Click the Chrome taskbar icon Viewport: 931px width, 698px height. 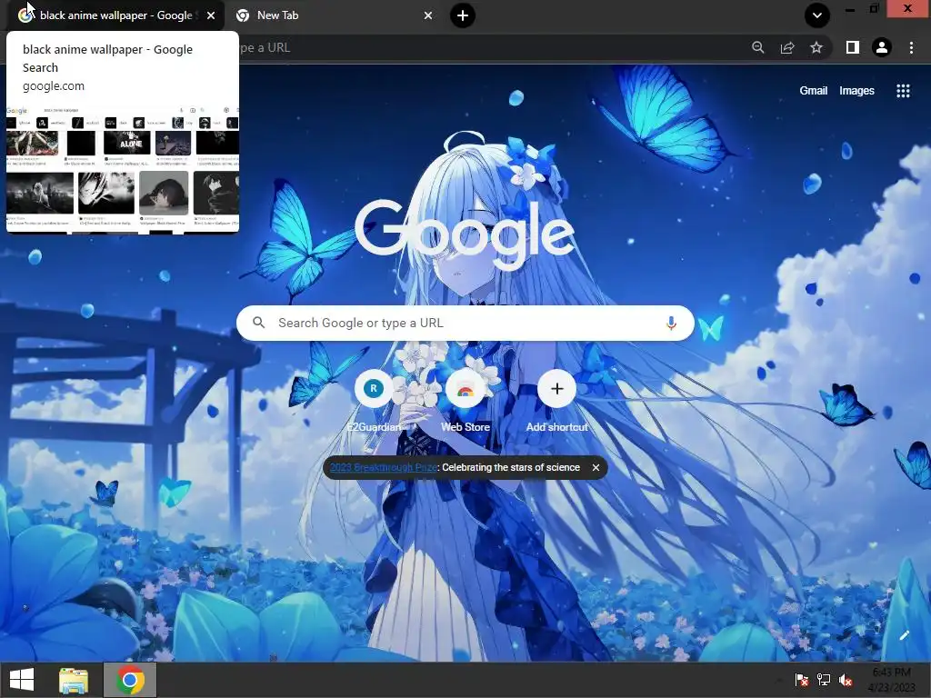point(130,680)
